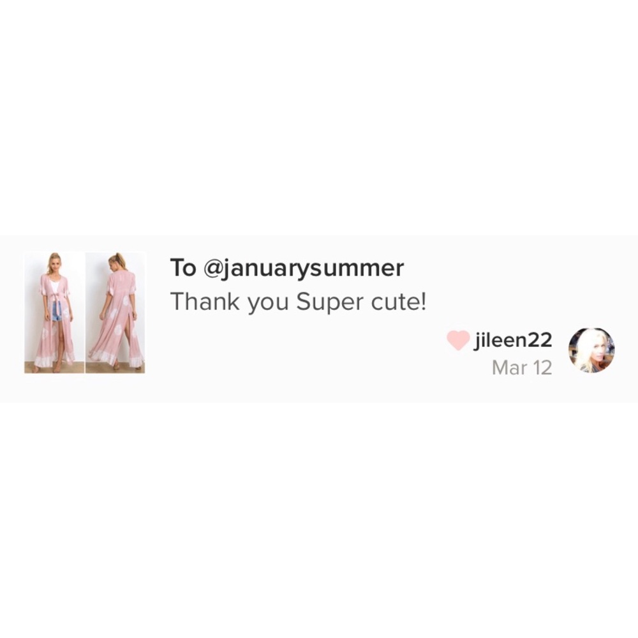Click the blank white area above the note
The height and width of the screenshot is (638, 638).
click(319, 117)
